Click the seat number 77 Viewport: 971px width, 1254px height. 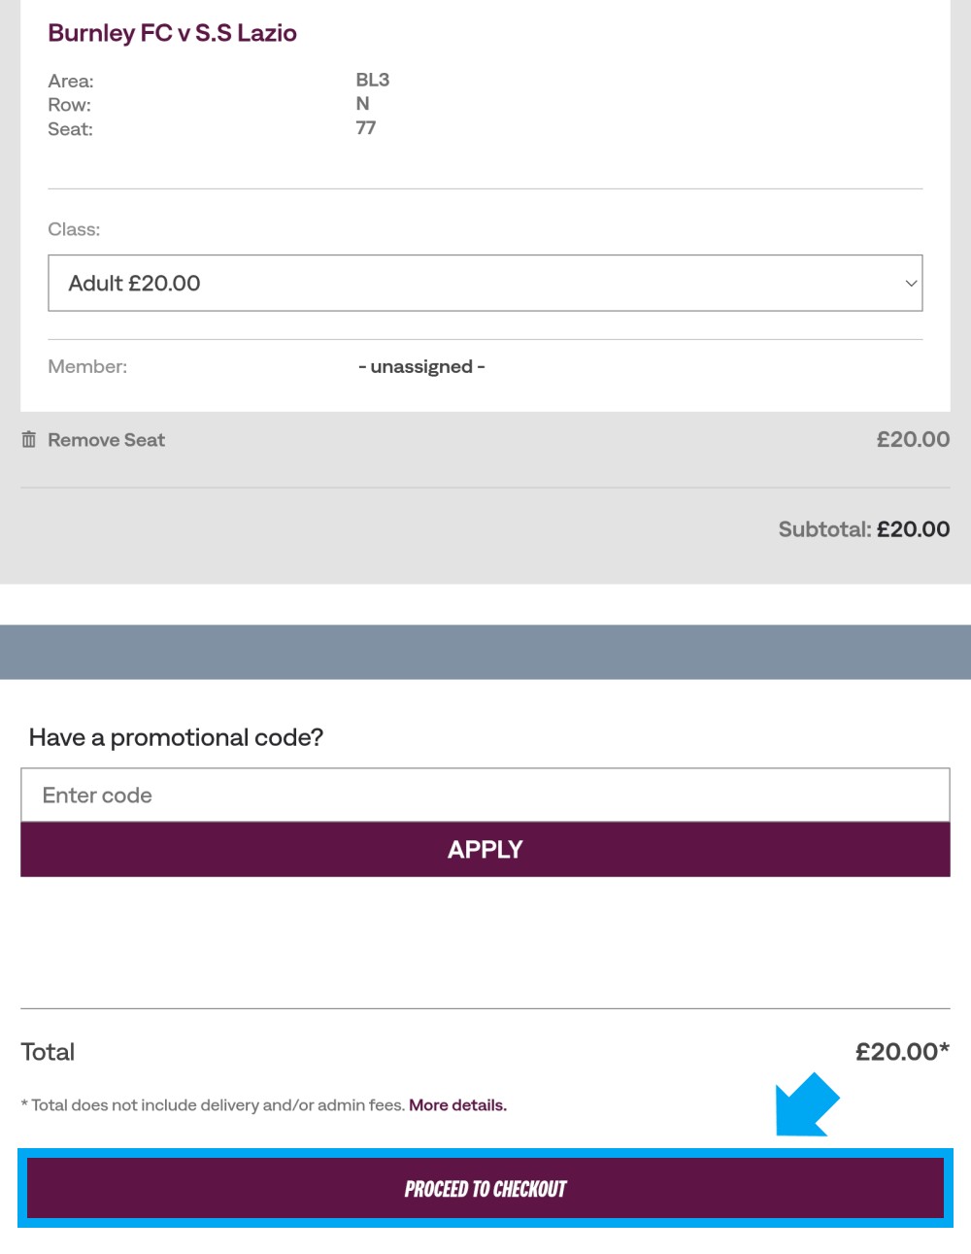(x=366, y=128)
